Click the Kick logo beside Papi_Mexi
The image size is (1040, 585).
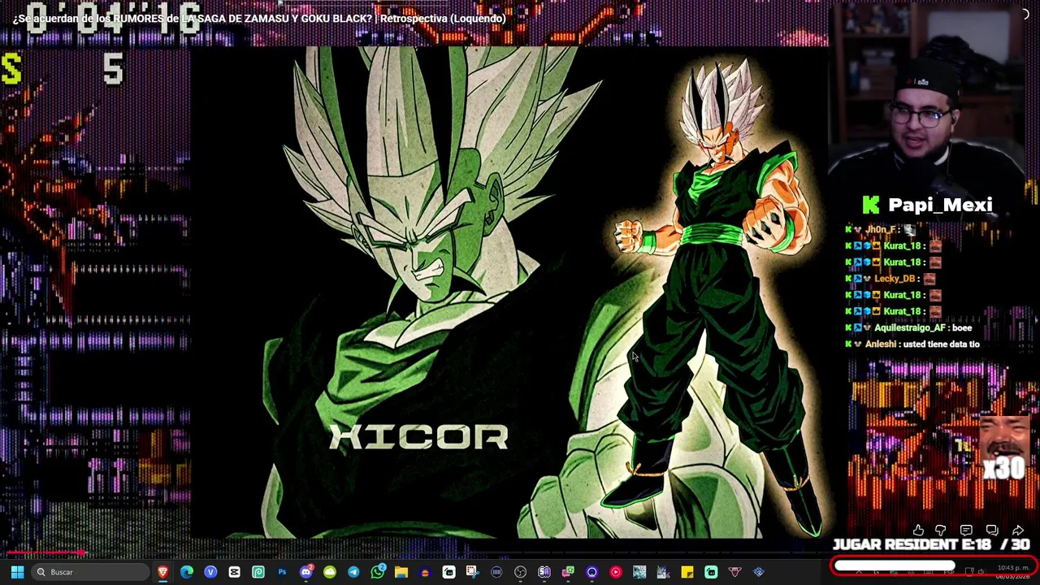click(x=871, y=205)
